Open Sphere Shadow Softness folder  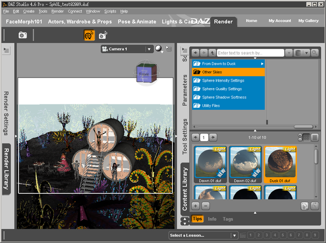(x=228, y=97)
